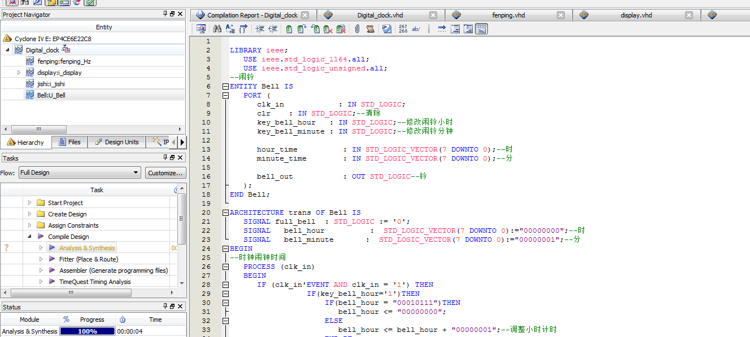Viewport: 750px width, 337px height.
Task: Toggle line numbers display (267/268 icon)
Action: pyautogui.click(x=403, y=29)
